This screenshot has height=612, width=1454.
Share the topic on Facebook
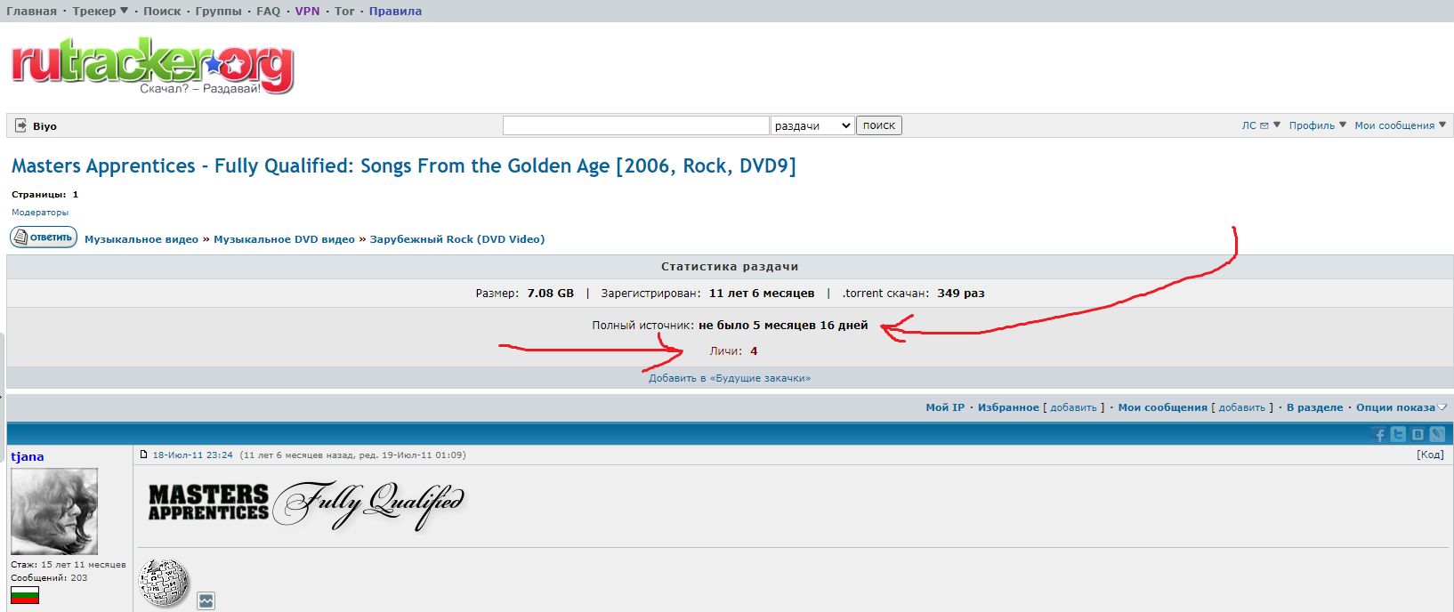pos(1379,434)
